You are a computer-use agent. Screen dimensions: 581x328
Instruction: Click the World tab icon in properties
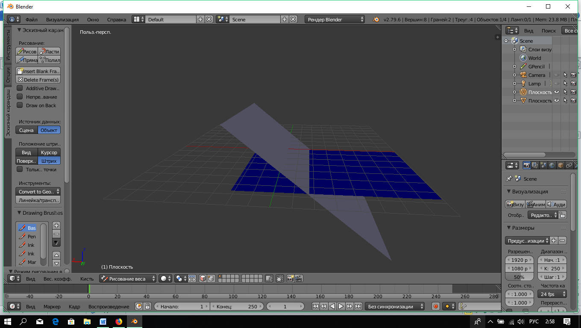pyautogui.click(x=552, y=165)
